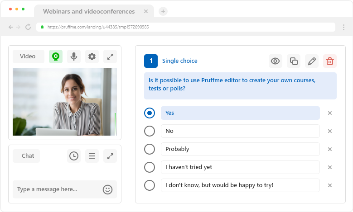Select the 'Probably' radio option
This screenshot has width=353, height=212.
tap(150, 149)
